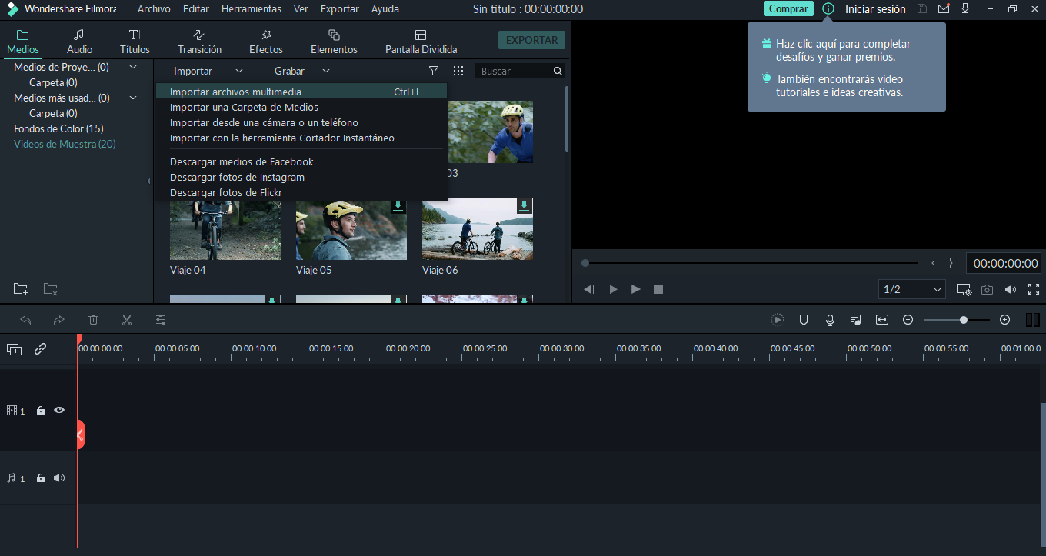The width and height of the screenshot is (1046, 556).
Task: Click the timeline zoom slider handle
Action: click(964, 320)
